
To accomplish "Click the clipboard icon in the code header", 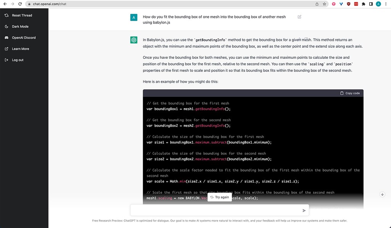I will [x=342, y=93].
